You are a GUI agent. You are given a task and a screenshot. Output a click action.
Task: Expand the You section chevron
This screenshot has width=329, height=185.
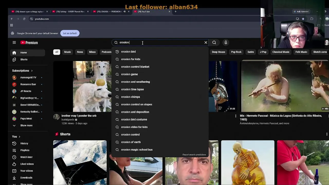click(19, 137)
